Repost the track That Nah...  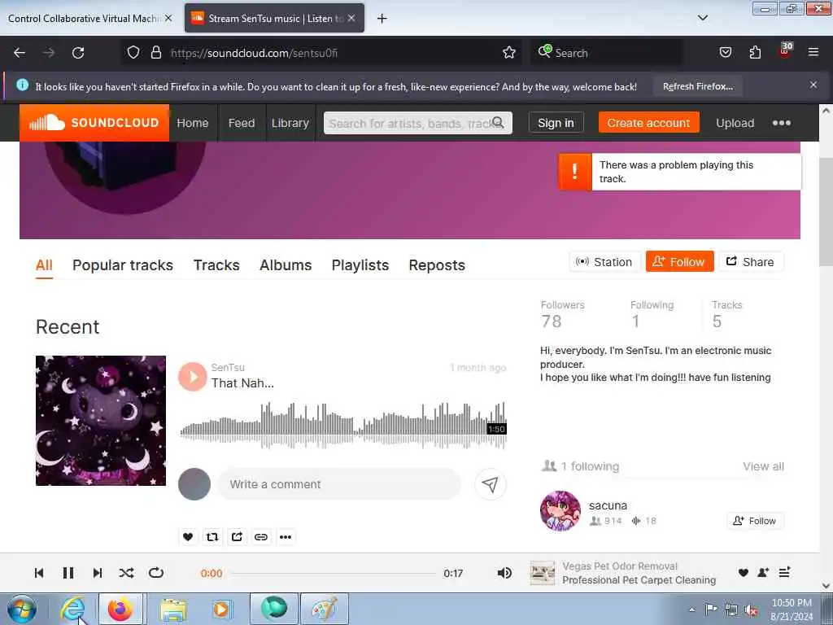tap(212, 537)
